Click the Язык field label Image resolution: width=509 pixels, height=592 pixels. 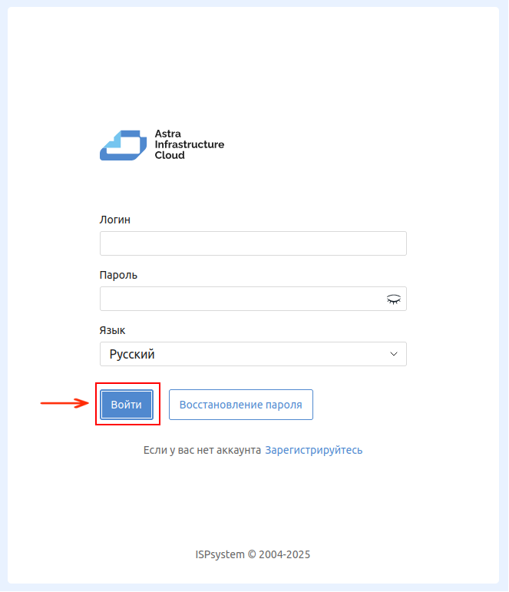click(113, 330)
